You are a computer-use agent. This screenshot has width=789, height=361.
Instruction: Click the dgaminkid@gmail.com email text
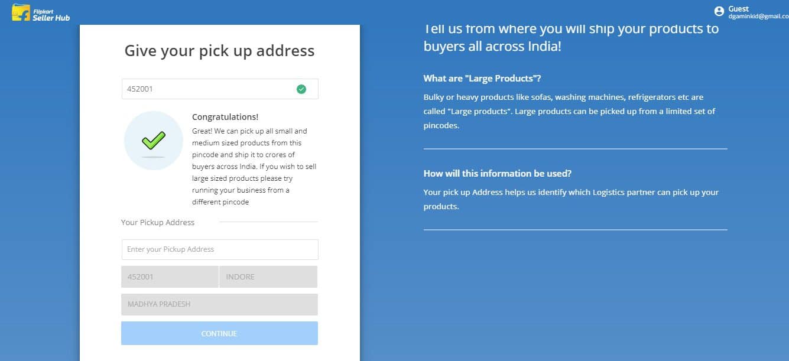pyautogui.click(x=758, y=17)
